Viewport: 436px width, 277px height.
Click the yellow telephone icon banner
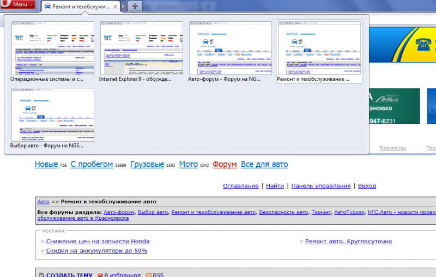(423, 44)
